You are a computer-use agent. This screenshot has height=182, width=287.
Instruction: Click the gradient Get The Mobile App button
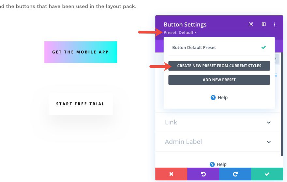[x=81, y=52]
